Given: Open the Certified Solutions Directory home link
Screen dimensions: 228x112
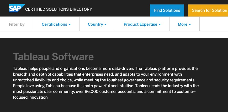Looking at the screenshot, I should click(x=59, y=9).
